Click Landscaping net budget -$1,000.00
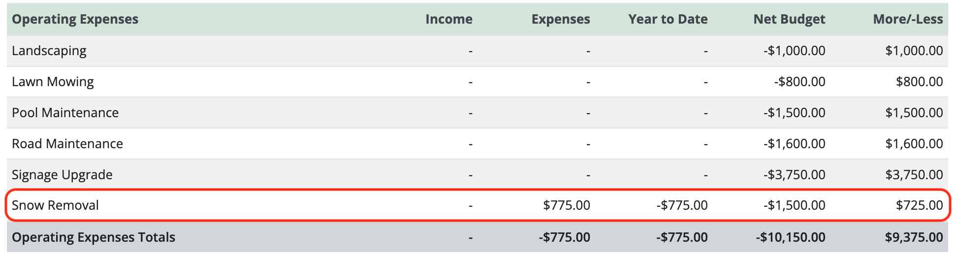This screenshot has height=256, width=956. 795,51
